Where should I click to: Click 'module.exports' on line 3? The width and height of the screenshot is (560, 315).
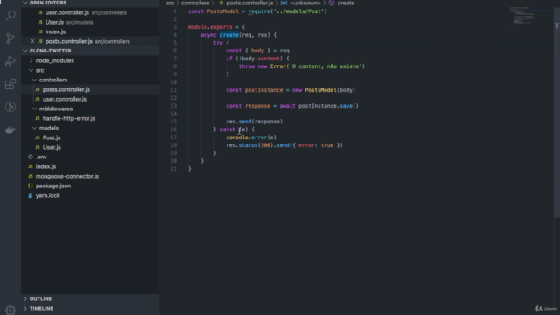point(210,27)
